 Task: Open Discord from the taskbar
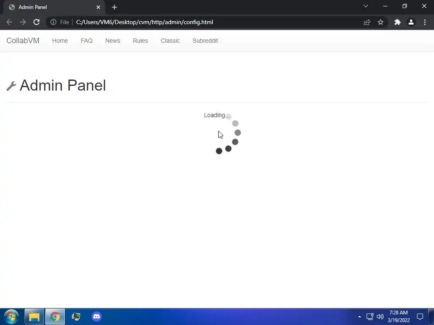97,317
